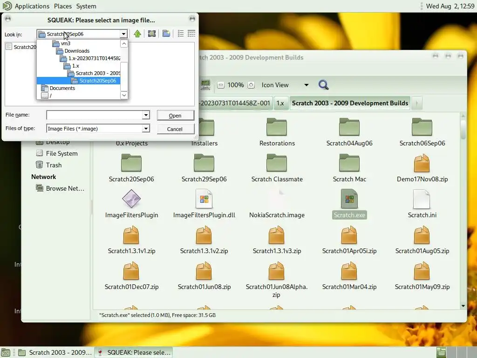Click the computer icon in file manager toolbar

pos(205,85)
